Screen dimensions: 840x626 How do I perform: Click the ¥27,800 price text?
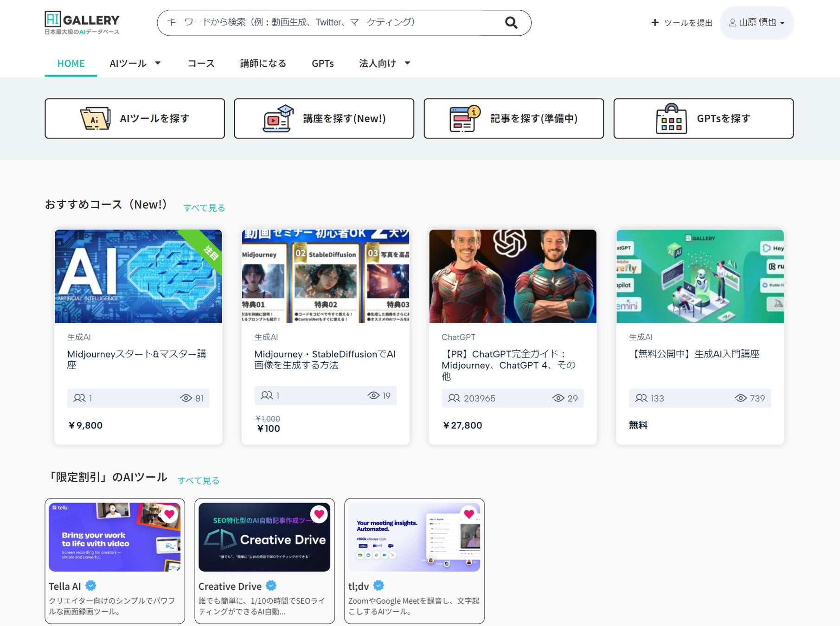click(462, 425)
